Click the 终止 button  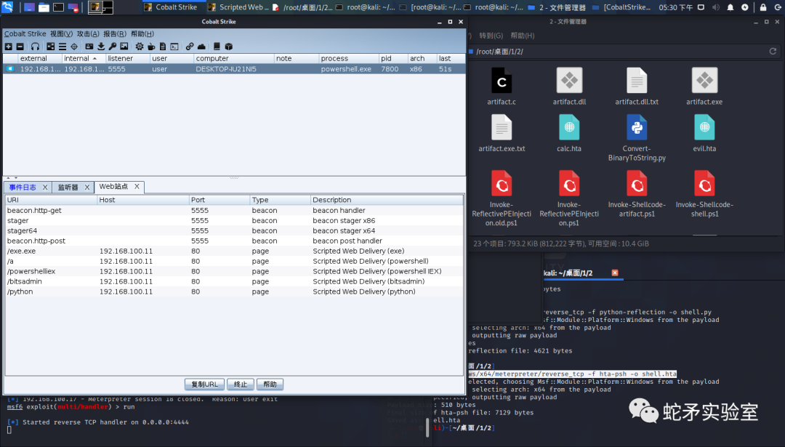[241, 384]
